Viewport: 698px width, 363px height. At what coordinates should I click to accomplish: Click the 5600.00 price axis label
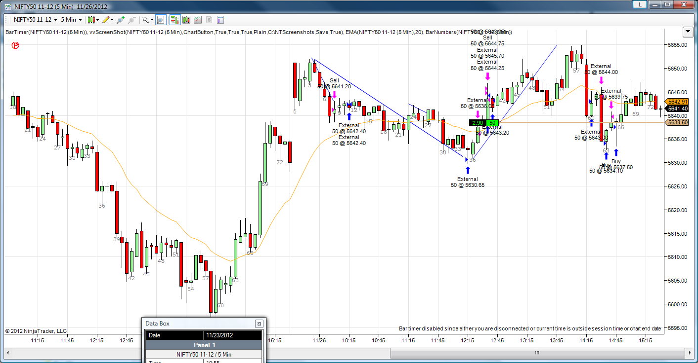[x=677, y=304]
